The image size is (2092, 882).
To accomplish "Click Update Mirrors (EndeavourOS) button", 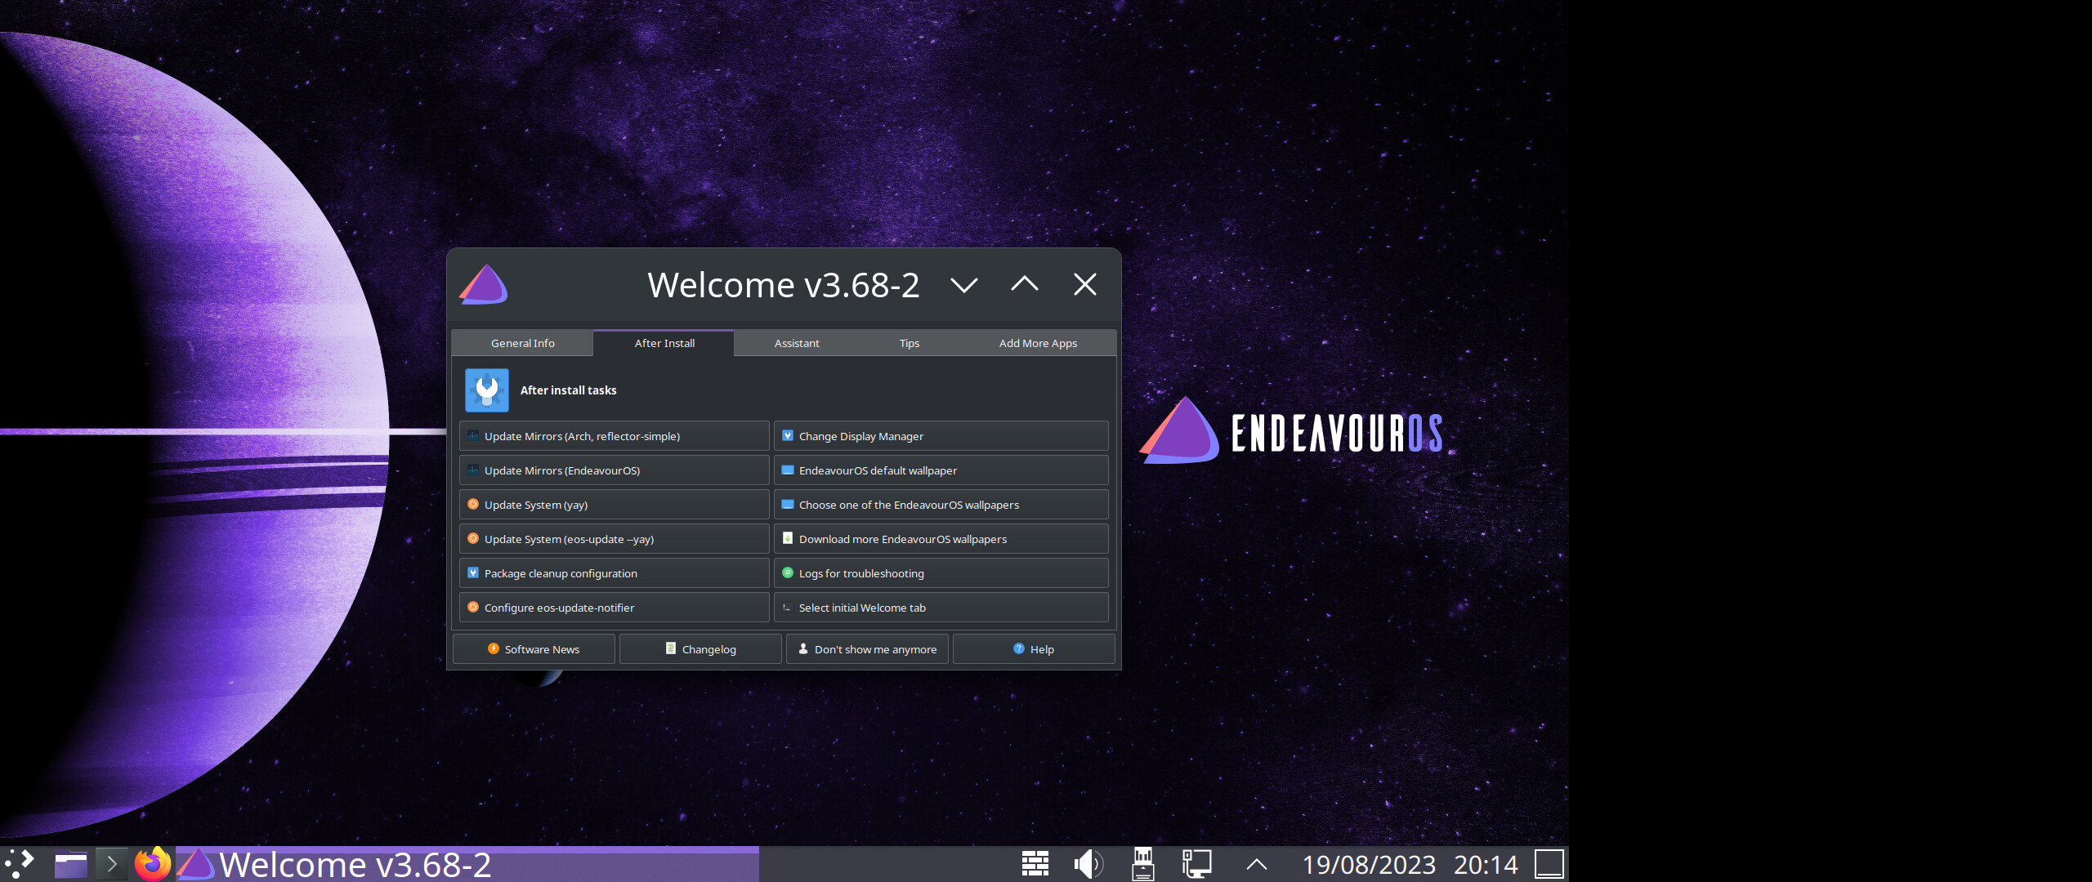I will [x=615, y=470].
